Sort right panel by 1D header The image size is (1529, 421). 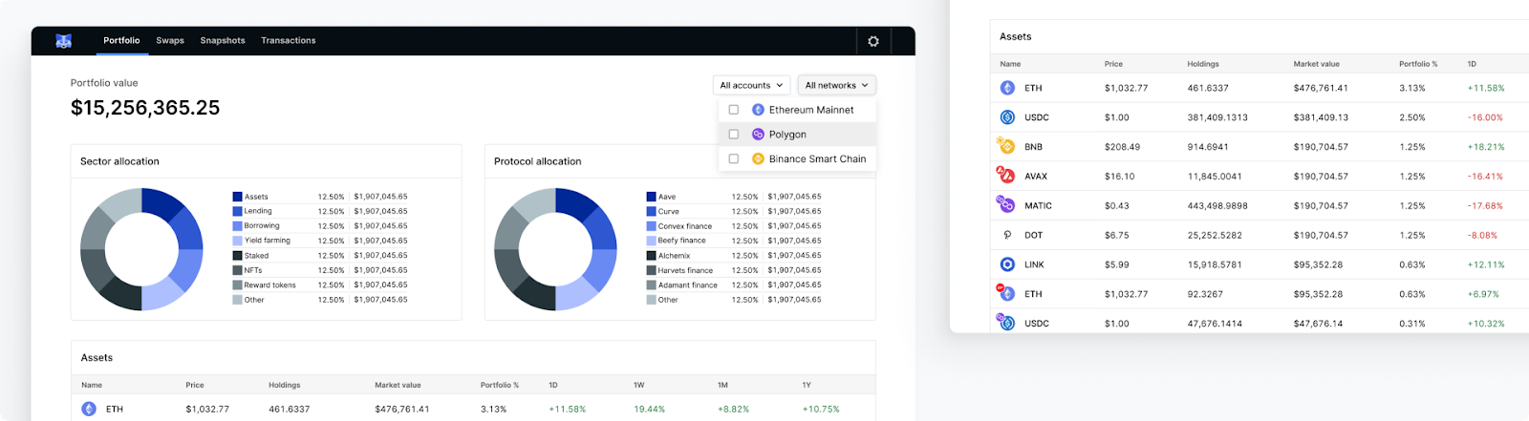(1472, 64)
